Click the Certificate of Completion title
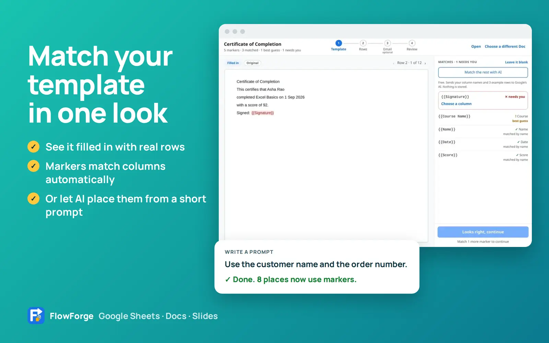Image resolution: width=549 pixels, height=343 pixels. pos(253,44)
